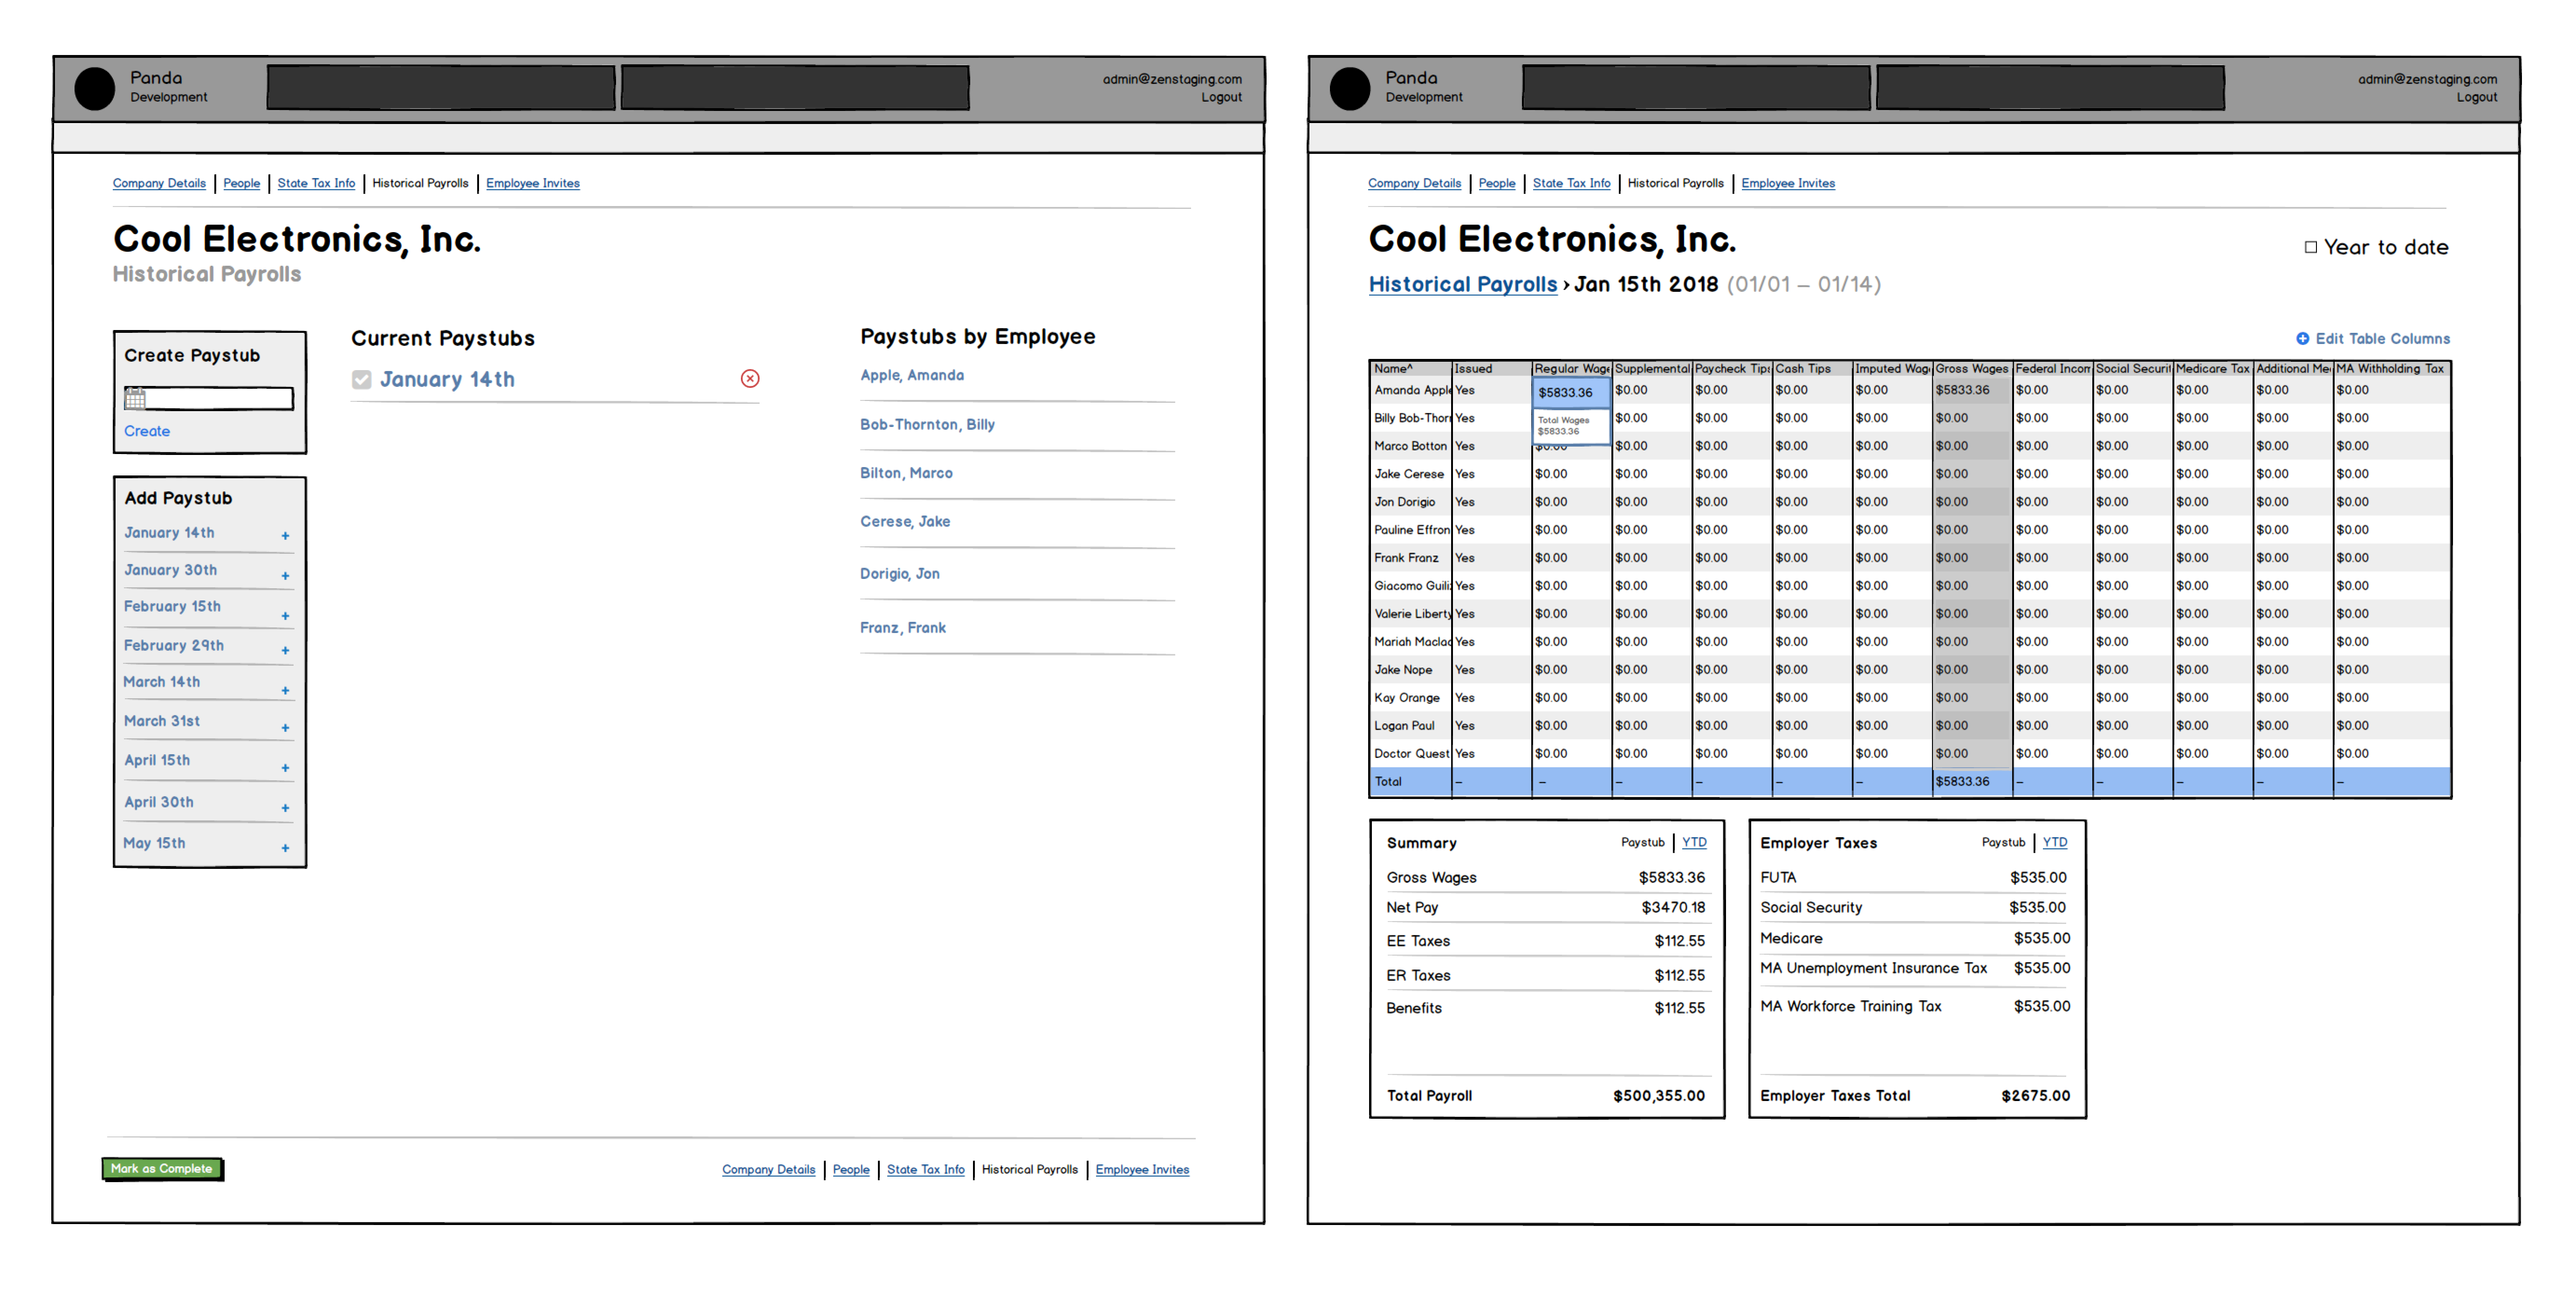The width and height of the screenshot is (2576, 1294).
Task: Click the Cash Tips column header
Action: pyautogui.click(x=1812, y=369)
